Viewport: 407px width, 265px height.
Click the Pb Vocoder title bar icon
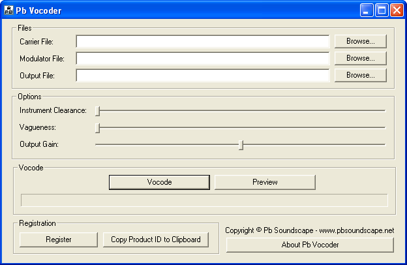coord(8,10)
